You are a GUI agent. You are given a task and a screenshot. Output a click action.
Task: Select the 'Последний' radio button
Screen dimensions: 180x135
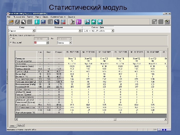[11, 42]
